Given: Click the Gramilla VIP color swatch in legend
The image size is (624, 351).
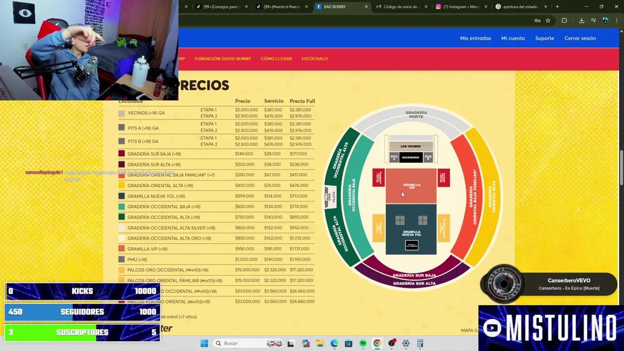Looking at the screenshot, I should click(x=121, y=249).
